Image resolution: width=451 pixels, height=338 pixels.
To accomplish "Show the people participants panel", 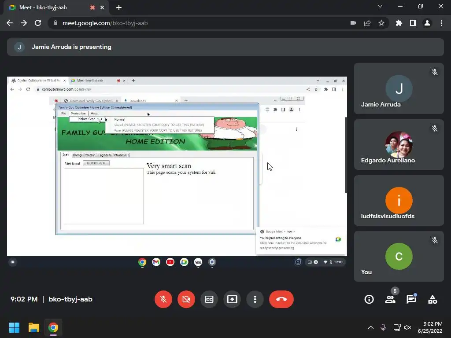I will coord(390,299).
